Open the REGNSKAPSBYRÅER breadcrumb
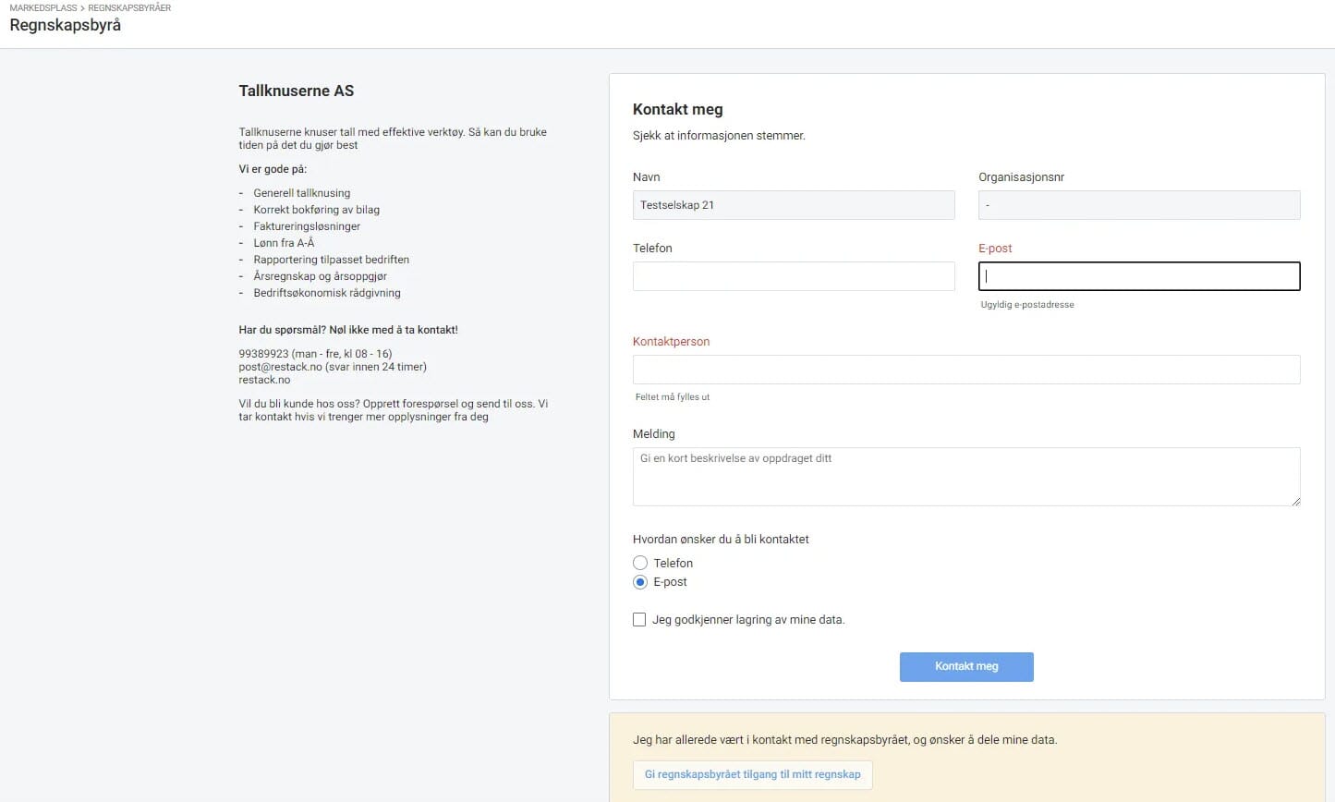 point(129,7)
